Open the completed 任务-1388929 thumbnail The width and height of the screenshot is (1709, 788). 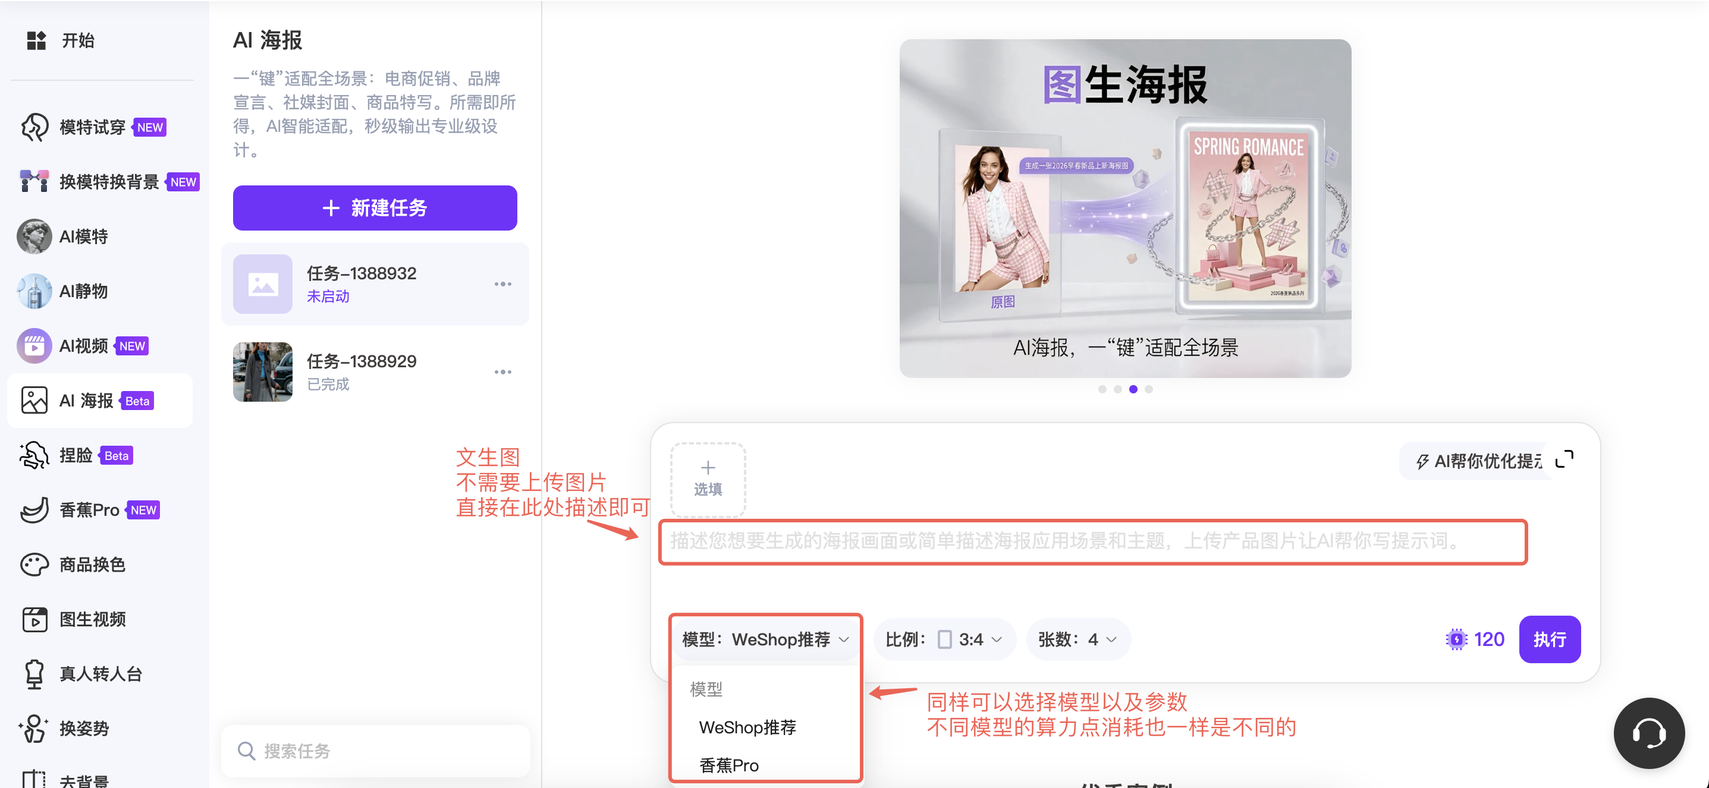262,372
